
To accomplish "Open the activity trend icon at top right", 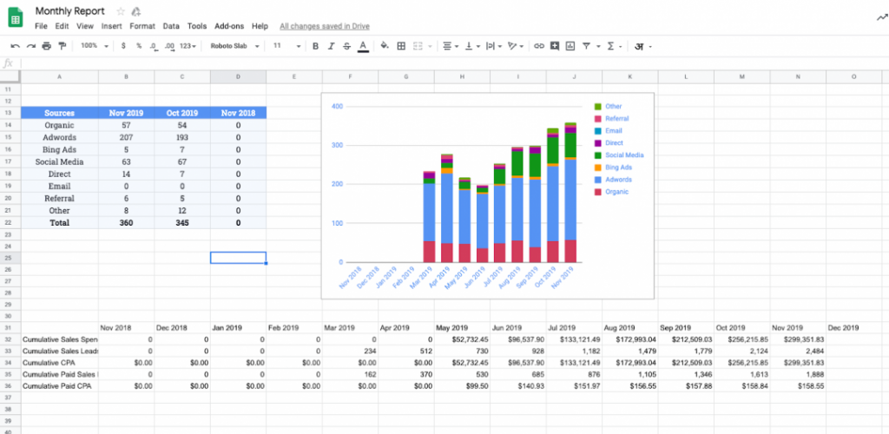I will [x=882, y=17].
